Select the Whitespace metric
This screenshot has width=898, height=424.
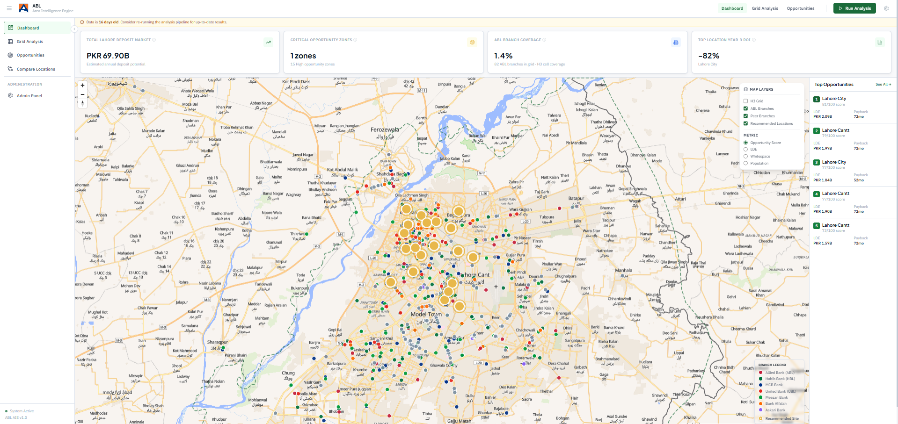pyautogui.click(x=745, y=156)
